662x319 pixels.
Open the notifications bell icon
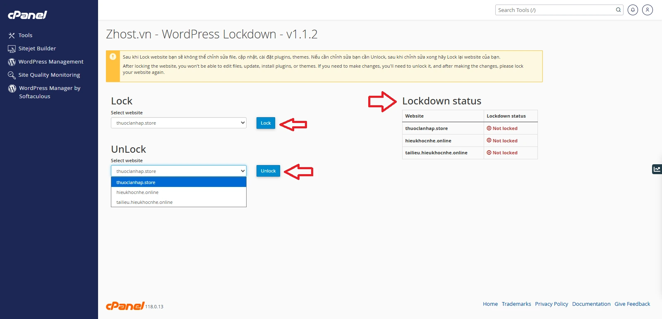click(633, 10)
